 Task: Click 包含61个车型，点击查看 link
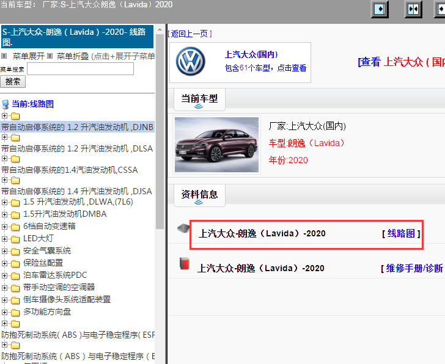[x=265, y=68]
